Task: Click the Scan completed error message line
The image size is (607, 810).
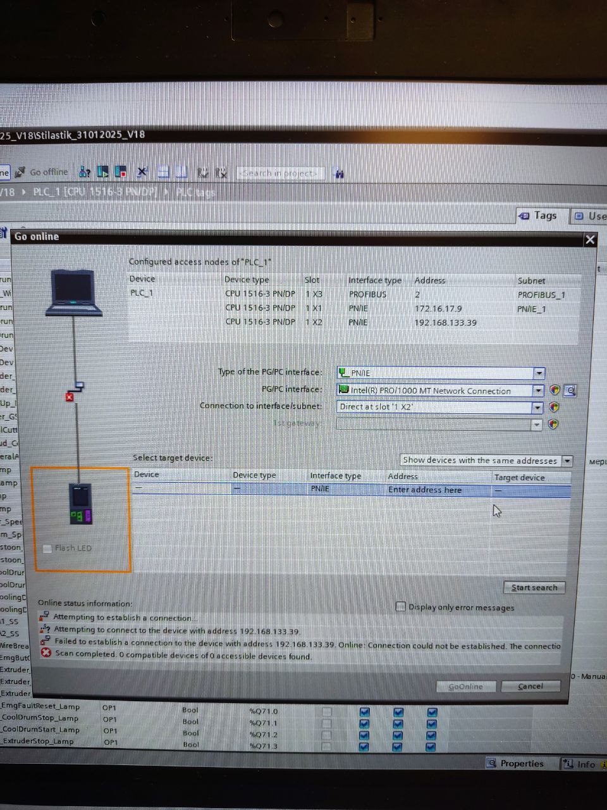Action: pos(183,655)
